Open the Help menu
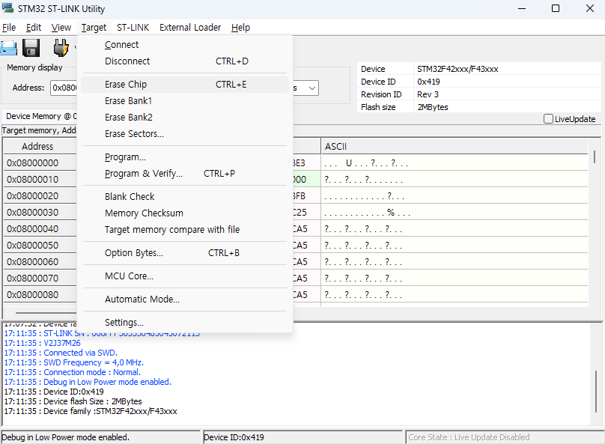 point(241,28)
